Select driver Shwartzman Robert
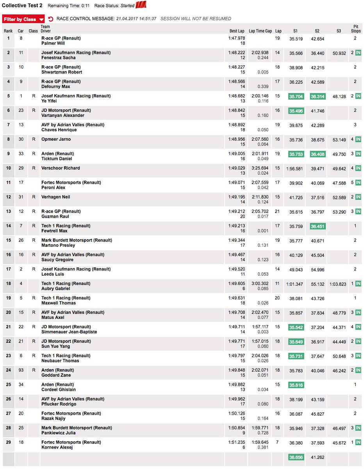The width and height of the screenshot is (364, 469). 62,72
